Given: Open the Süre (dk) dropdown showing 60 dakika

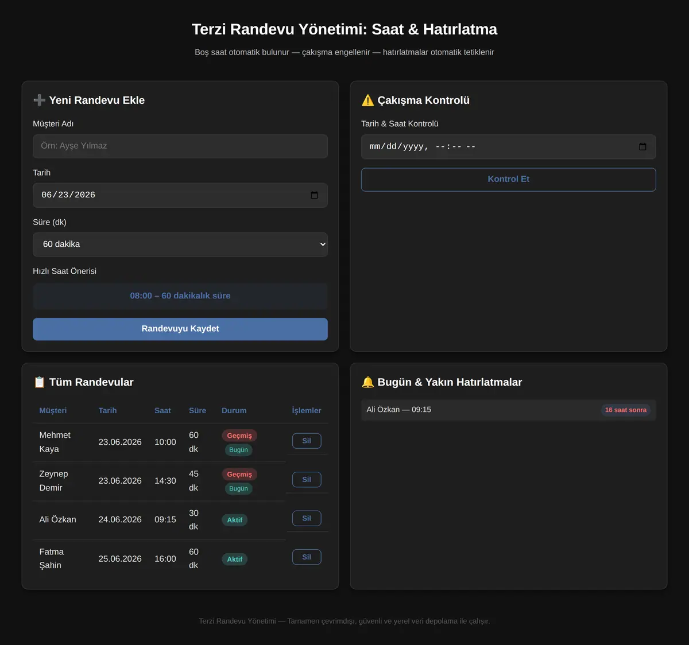Looking at the screenshot, I should pyautogui.click(x=180, y=244).
